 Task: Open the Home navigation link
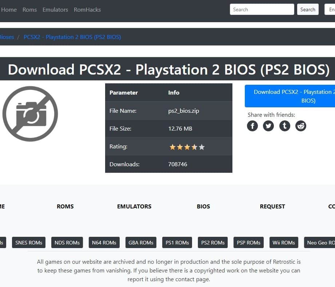click(9, 9)
